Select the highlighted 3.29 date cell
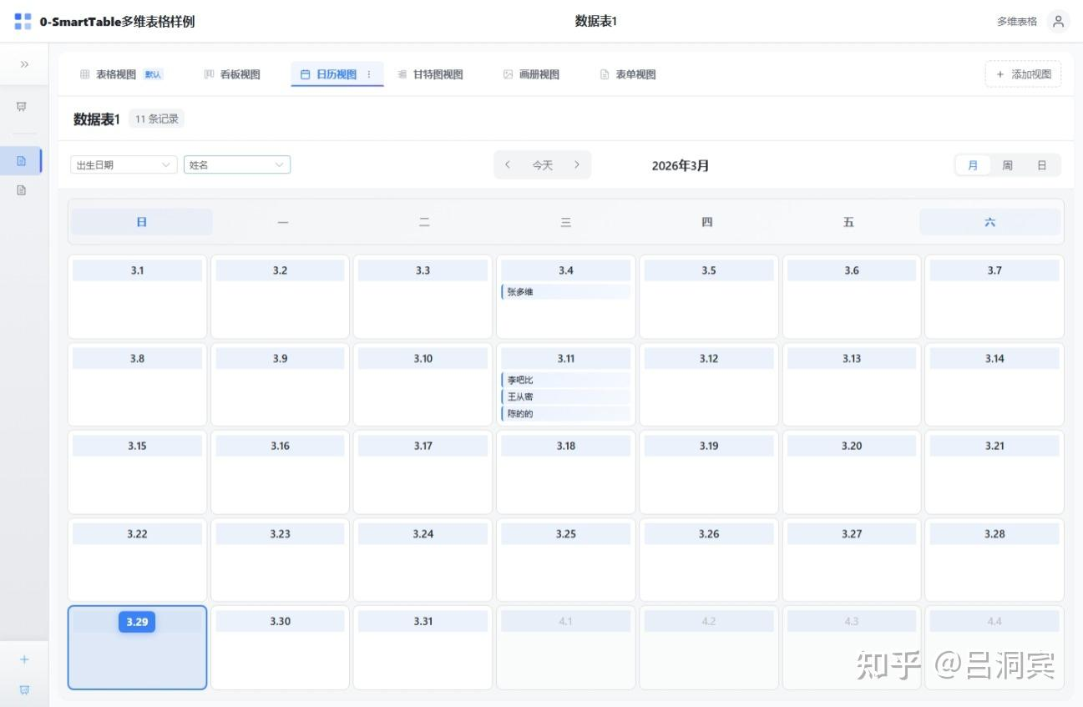1083x707 pixels. pyautogui.click(x=137, y=648)
